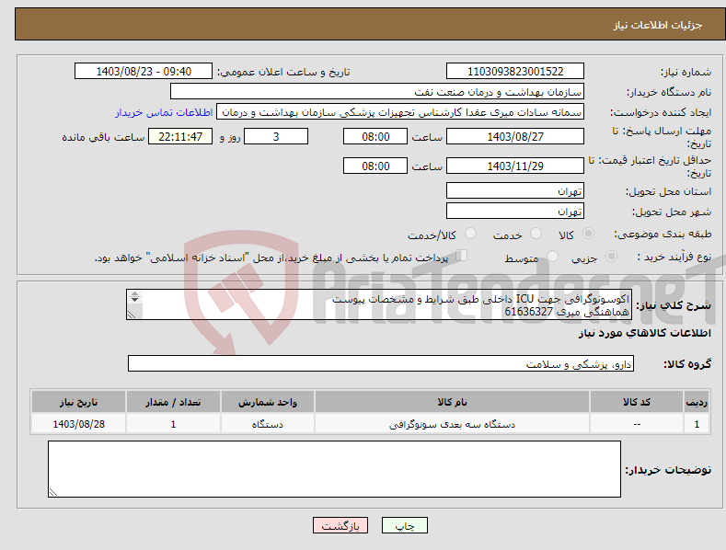
Task: Click the واحد شمارش column header
Action: click(268, 402)
